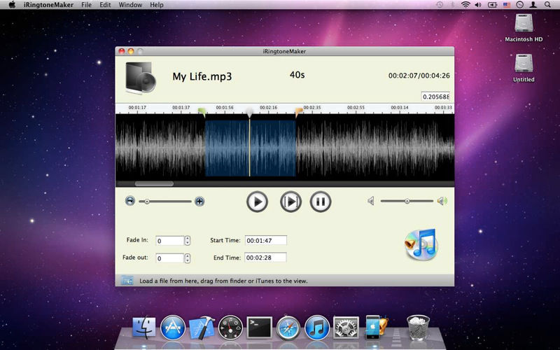The image size is (560, 350).
Task: Click the Fade out stepper arrows
Action: 188,258
